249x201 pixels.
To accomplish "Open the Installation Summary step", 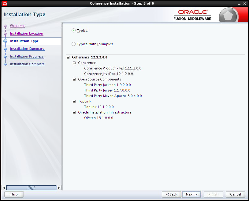I will [x=27, y=49].
